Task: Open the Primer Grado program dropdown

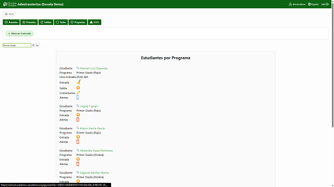Action: [17, 45]
